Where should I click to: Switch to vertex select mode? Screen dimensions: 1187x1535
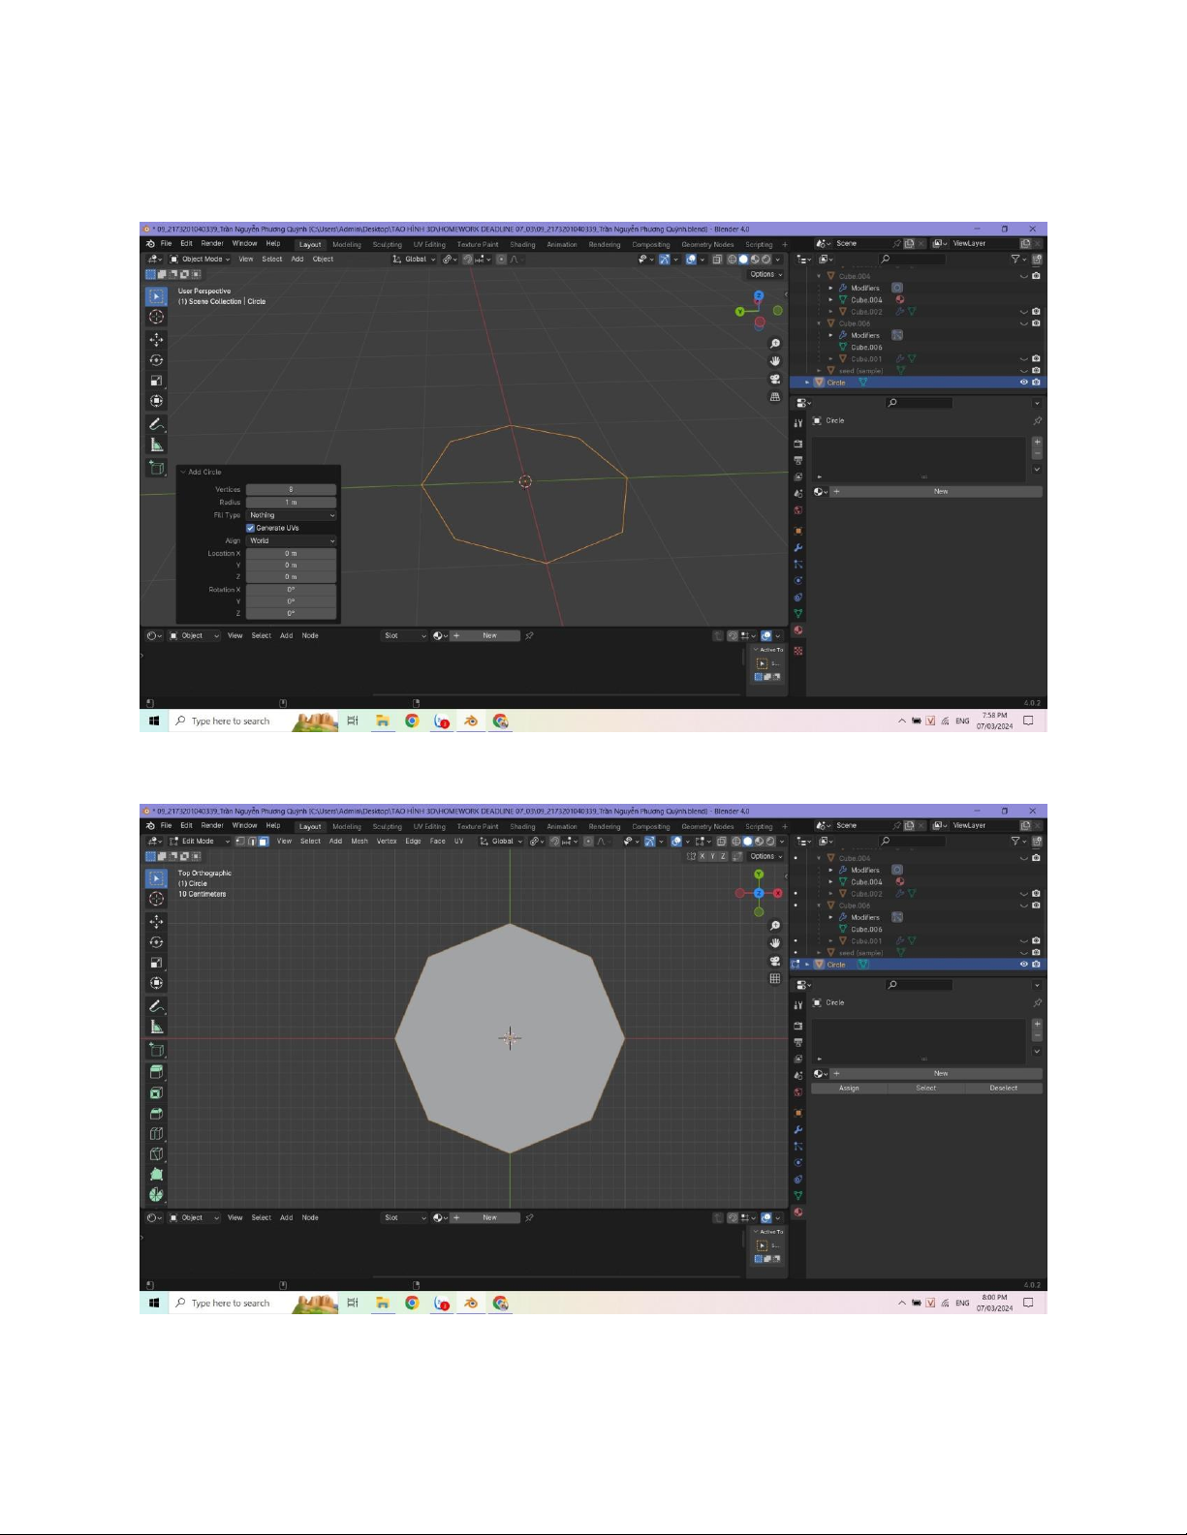[x=241, y=842]
